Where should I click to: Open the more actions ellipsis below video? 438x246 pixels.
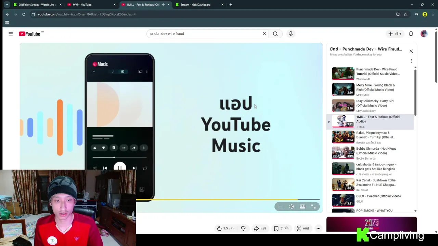tap(318, 228)
